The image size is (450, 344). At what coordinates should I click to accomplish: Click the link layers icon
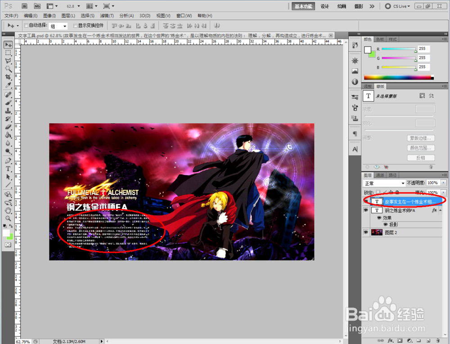point(381,340)
